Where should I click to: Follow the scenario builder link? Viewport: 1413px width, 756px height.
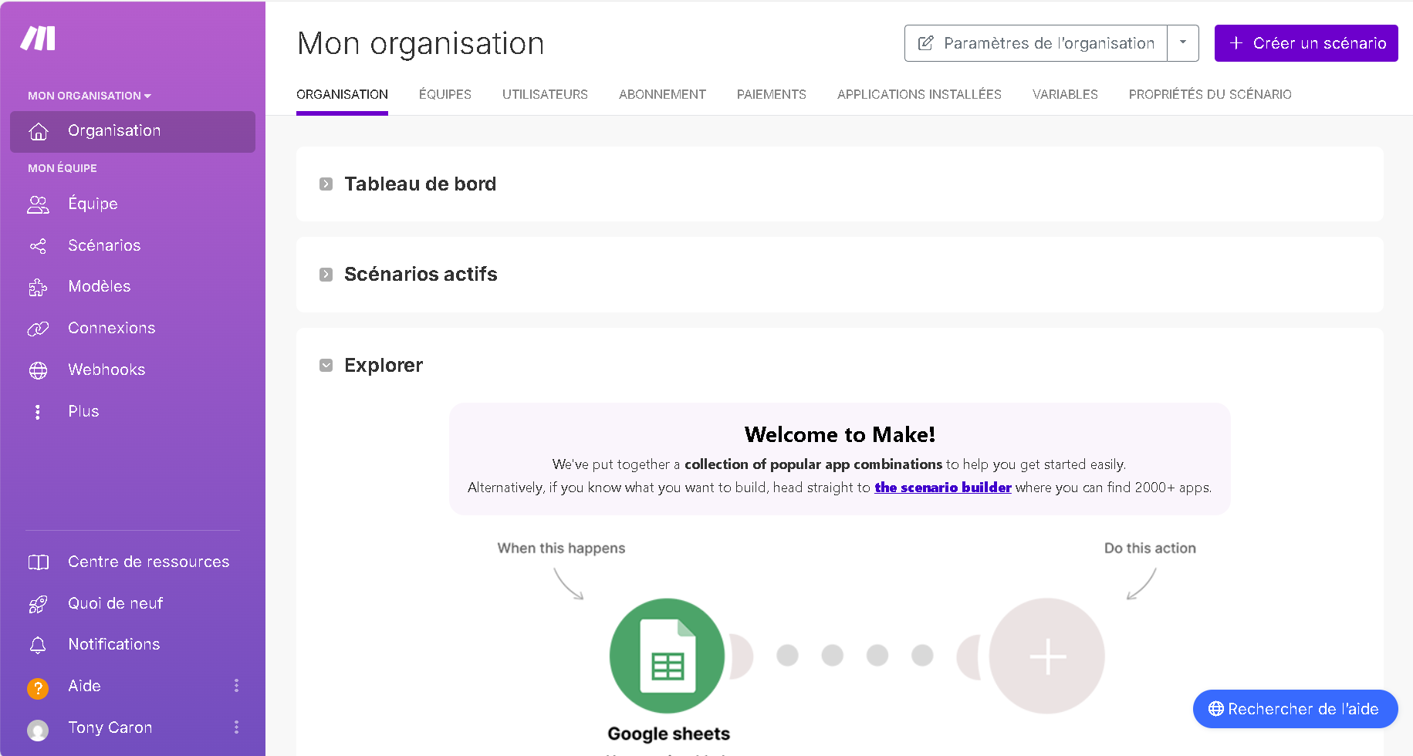[x=942, y=487]
